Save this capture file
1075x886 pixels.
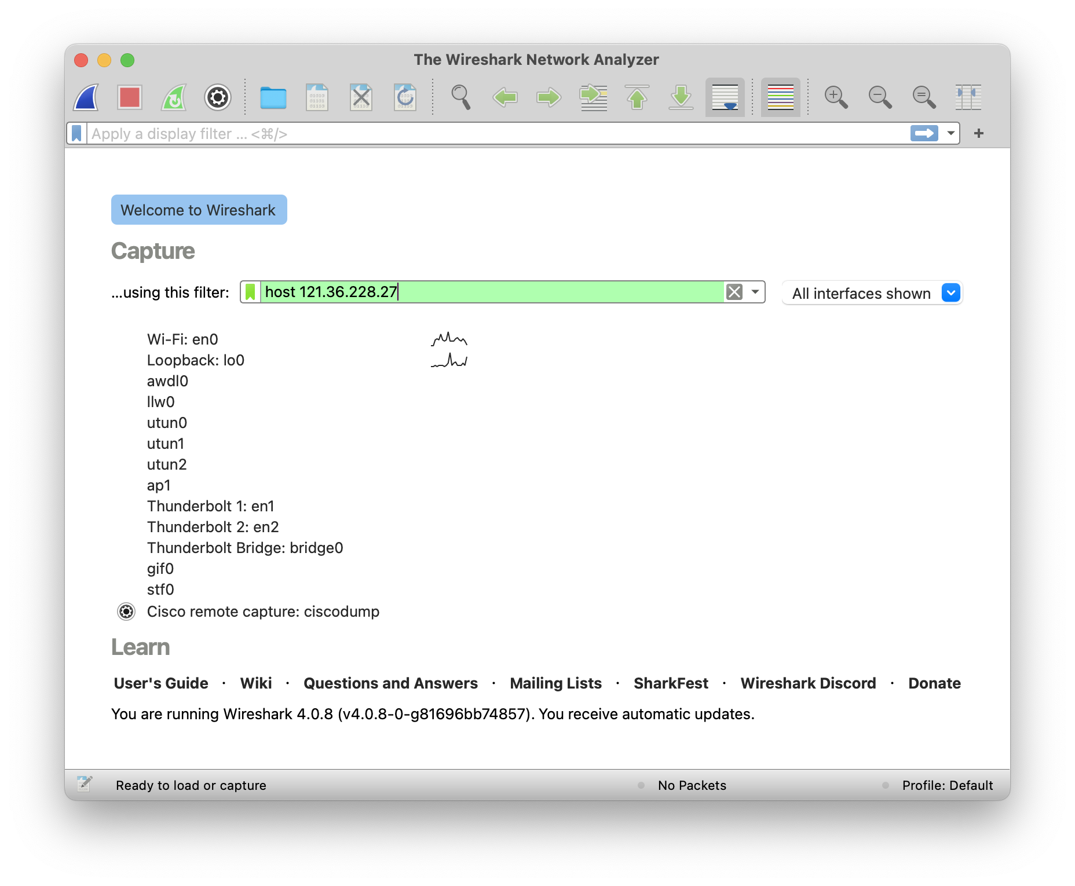(x=317, y=97)
